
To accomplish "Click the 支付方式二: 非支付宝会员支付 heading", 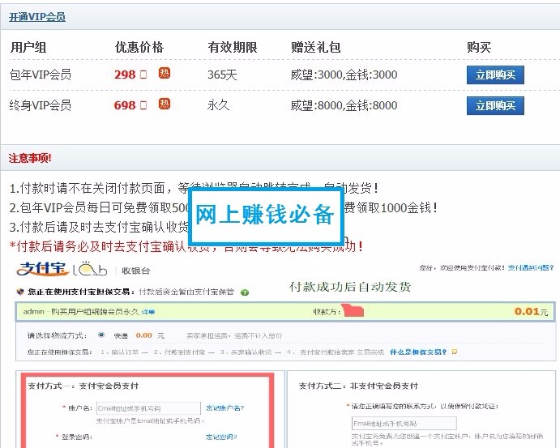I will (358, 386).
